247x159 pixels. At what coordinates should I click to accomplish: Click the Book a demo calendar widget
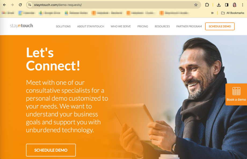pyautogui.click(x=236, y=94)
